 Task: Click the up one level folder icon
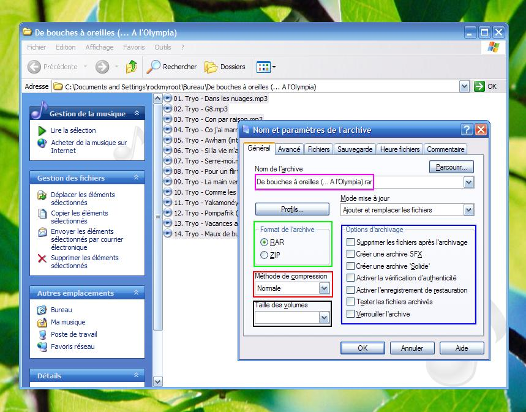click(x=131, y=67)
